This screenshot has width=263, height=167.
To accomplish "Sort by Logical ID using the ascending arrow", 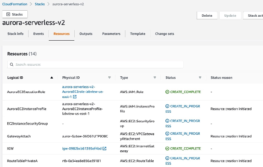I will [51, 77].
